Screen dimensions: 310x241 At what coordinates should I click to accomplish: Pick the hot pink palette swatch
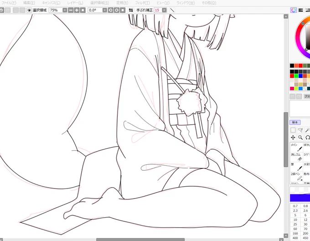pyautogui.click(x=292, y=89)
